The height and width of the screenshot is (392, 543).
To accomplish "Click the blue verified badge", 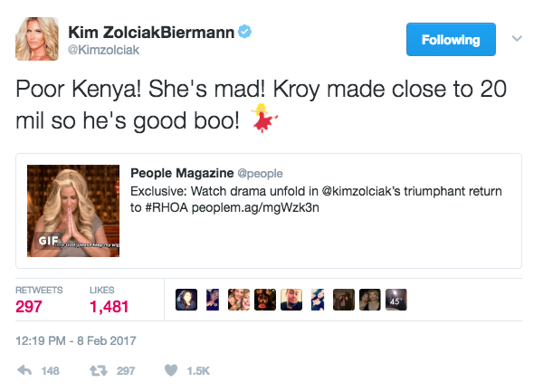I will tap(244, 33).
